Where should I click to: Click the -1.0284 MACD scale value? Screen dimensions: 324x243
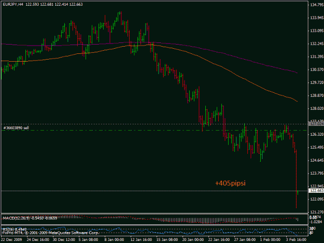[x=316, y=222]
